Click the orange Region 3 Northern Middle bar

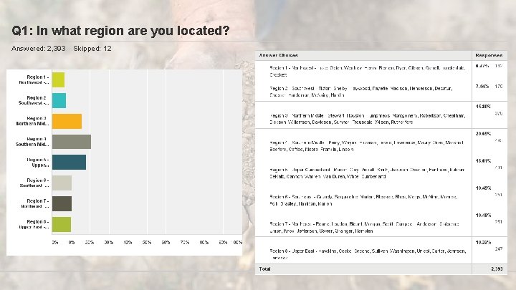pos(67,121)
